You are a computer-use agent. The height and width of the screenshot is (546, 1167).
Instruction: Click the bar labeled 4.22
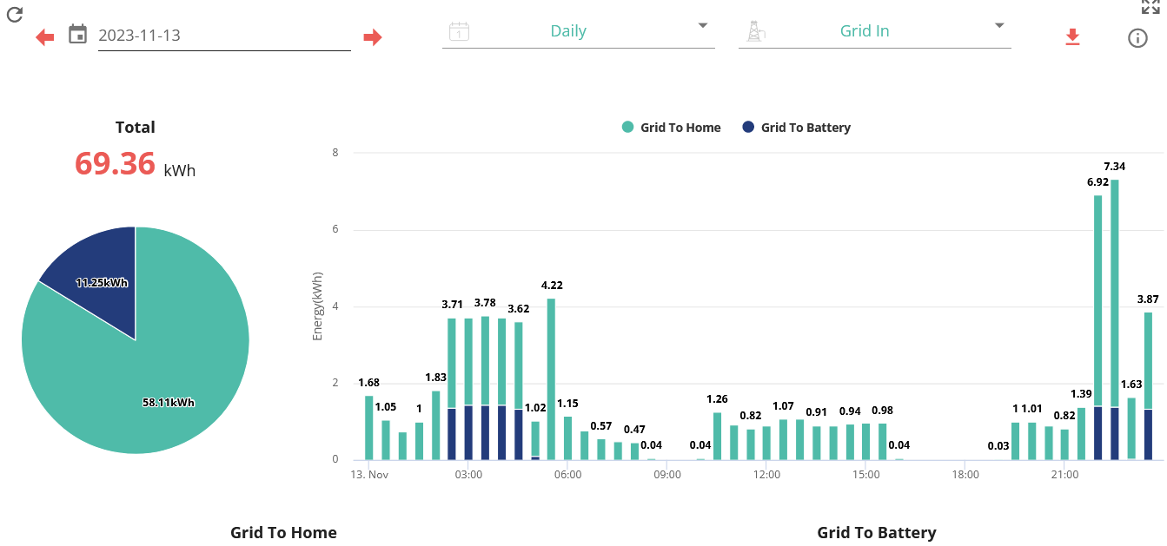[x=551, y=379]
